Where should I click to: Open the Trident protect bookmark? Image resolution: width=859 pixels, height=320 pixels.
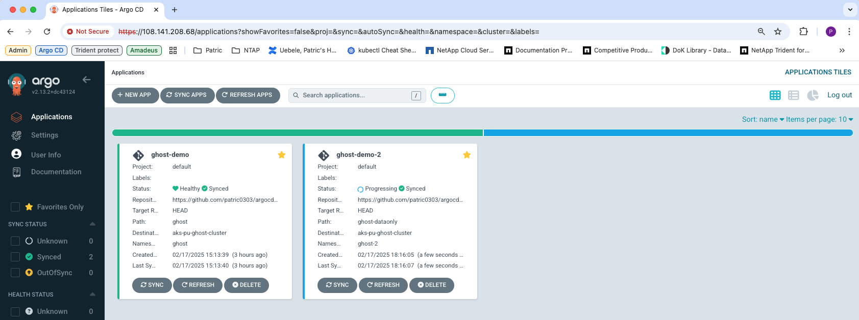point(97,50)
